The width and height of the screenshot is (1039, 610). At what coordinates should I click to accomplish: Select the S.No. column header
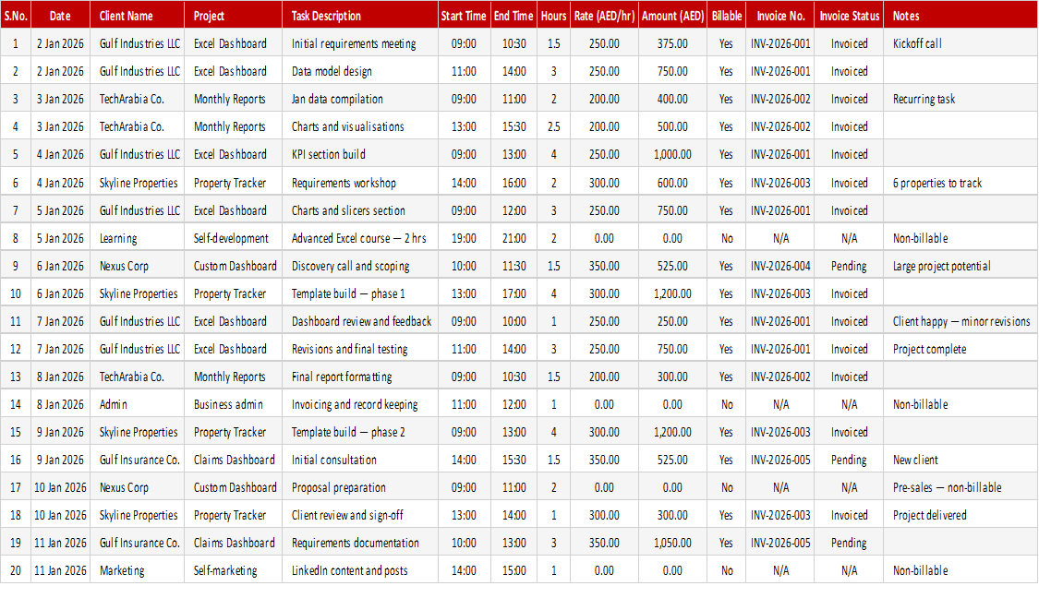(x=16, y=16)
